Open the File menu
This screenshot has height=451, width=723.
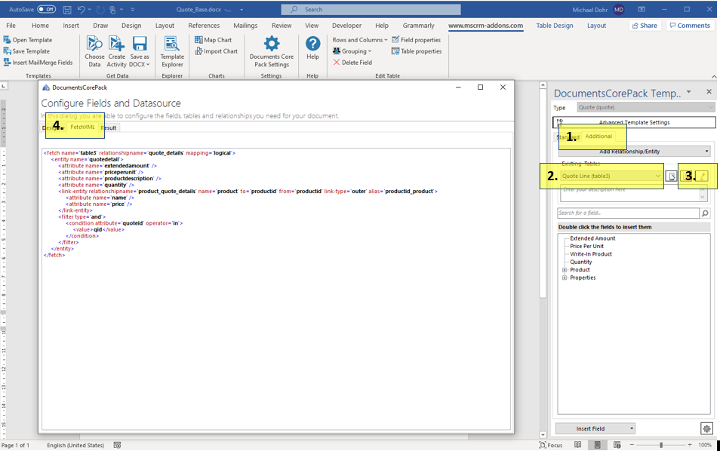click(11, 26)
